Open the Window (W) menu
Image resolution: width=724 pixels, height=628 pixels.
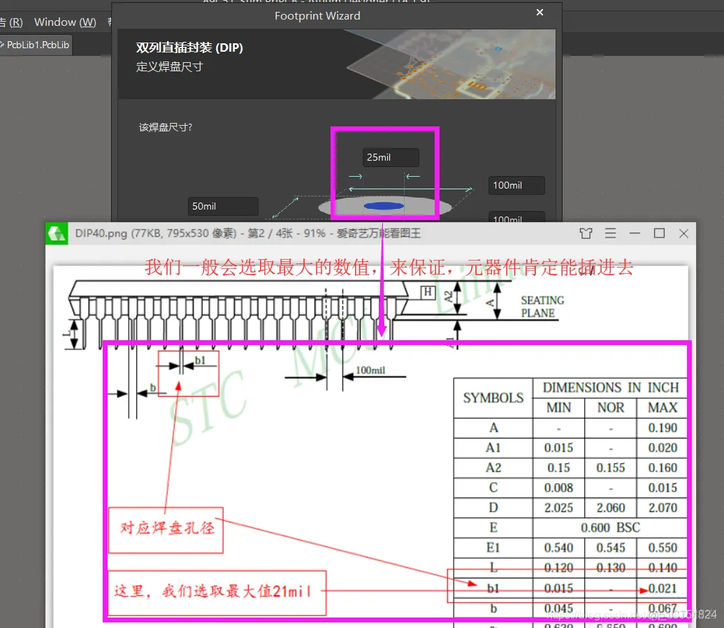[65, 22]
